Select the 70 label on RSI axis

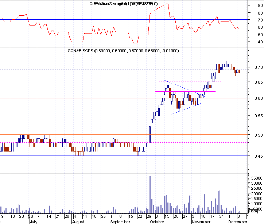(260, 20)
